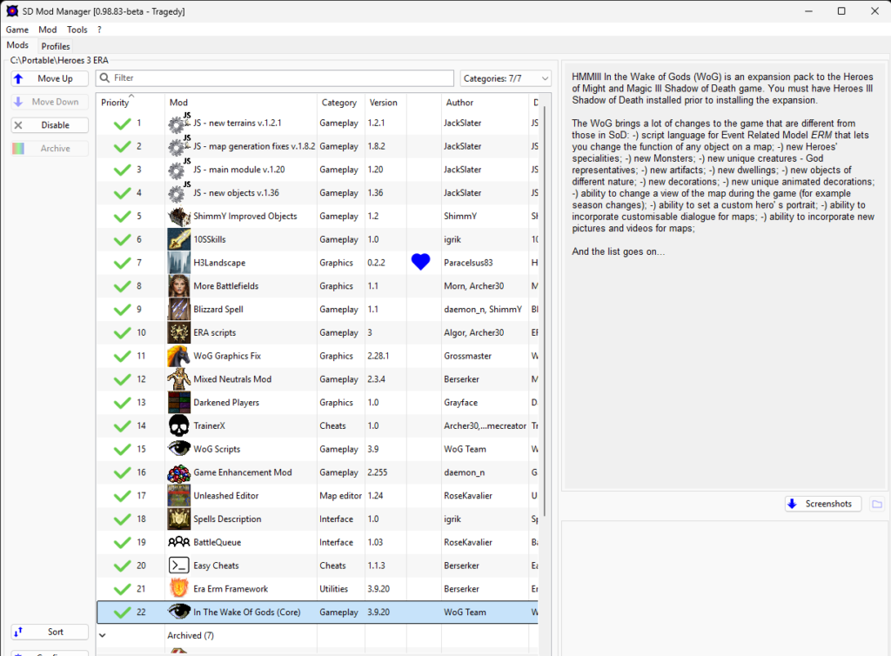Screen dimensions: 891x656
Task: Collapse the Archived (7) group chevron
Action: click(103, 635)
